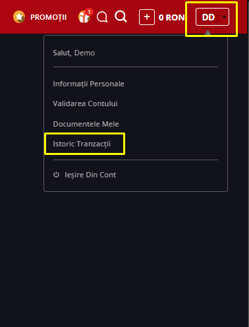Click the scrollbar strip at right edge
The width and height of the screenshot is (249, 327).
(248, 163)
